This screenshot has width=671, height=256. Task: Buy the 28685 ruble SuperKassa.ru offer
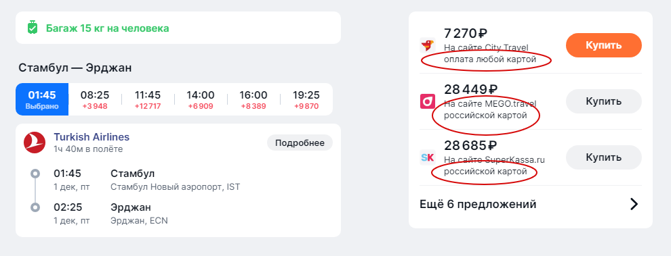[603, 157]
